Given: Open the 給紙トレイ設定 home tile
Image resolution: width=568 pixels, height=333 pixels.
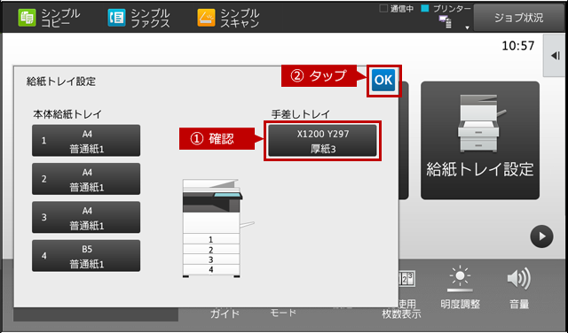Looking at the screenshot, I should [480, 140].
